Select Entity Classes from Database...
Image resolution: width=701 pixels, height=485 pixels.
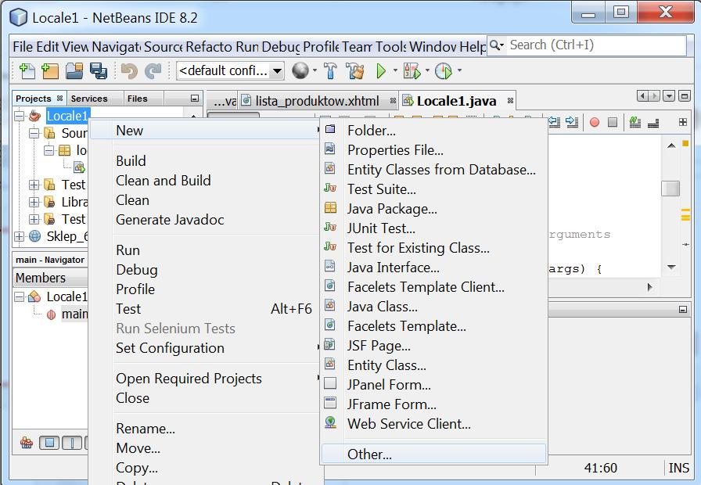441,170
